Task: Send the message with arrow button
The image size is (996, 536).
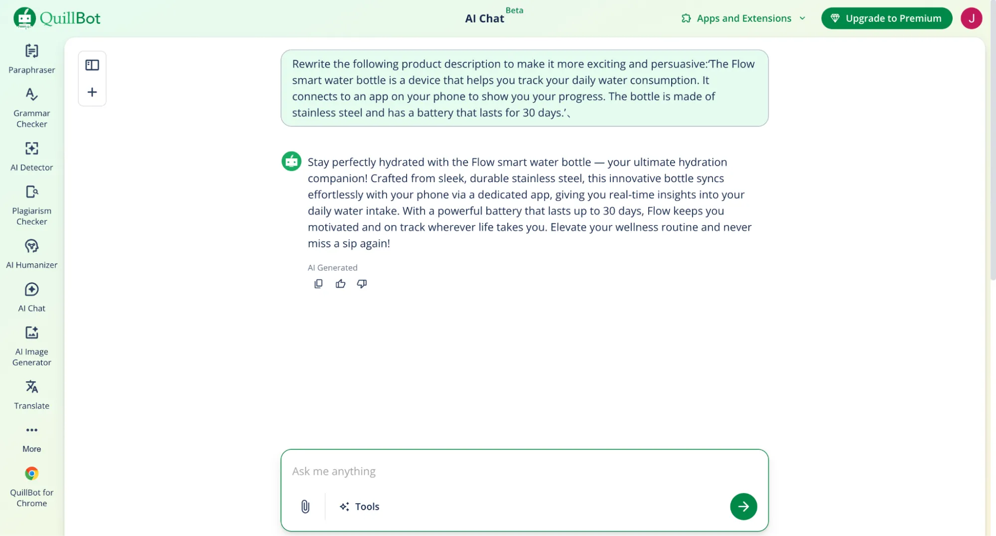Action: coord(743,507)
